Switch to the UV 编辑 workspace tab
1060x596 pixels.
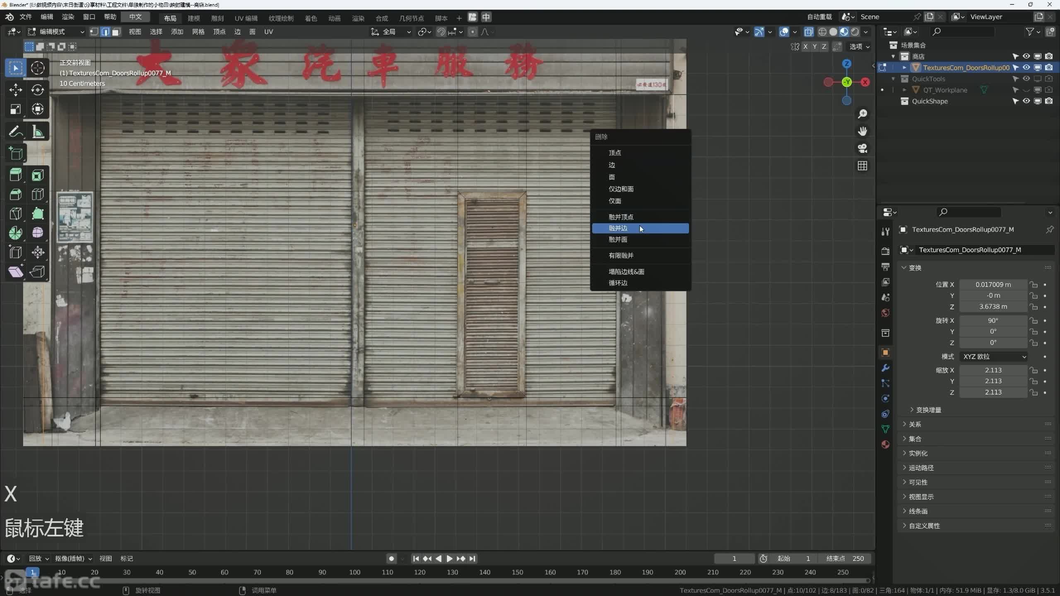click(246, 18)
